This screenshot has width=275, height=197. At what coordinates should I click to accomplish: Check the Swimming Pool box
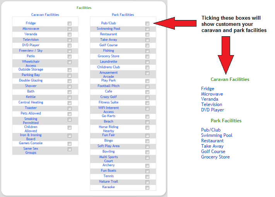147,29
